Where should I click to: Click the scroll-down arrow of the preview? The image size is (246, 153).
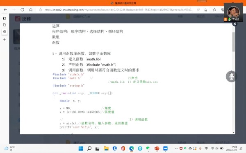coord(234,132)
